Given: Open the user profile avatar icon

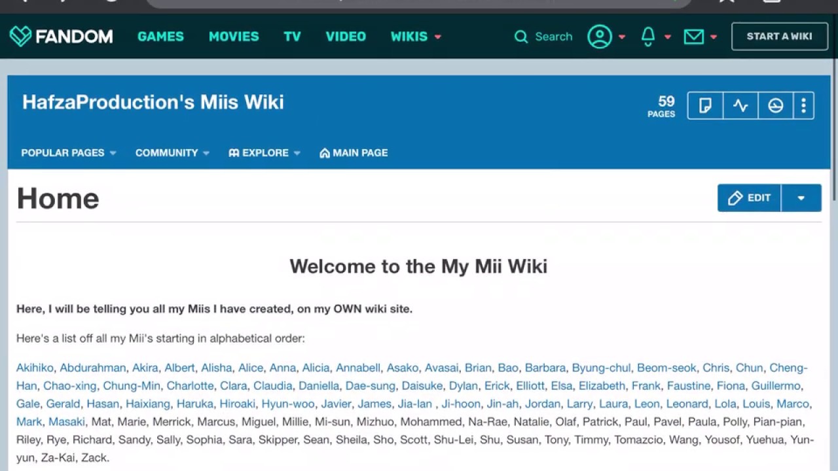Looking at the screenshot, I should [600, 37].
